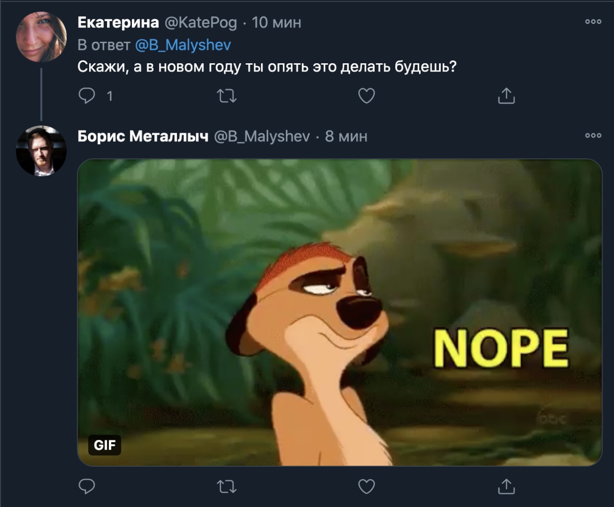Click Борис Металлыч's profile avatar
Viewport: 614px width, 507px height.
pyautogui.click(x=41, y=151)
